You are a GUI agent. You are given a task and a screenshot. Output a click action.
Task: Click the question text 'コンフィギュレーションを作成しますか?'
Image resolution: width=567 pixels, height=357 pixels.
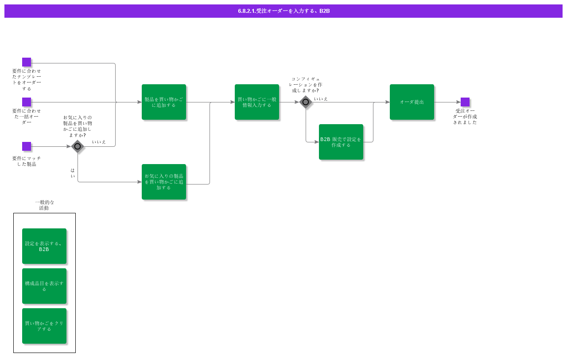pos(306,85)
